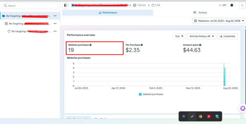This screenshot has width=246, height=124.
Task: Open more options for ad set row
Action: click(55, 23)
